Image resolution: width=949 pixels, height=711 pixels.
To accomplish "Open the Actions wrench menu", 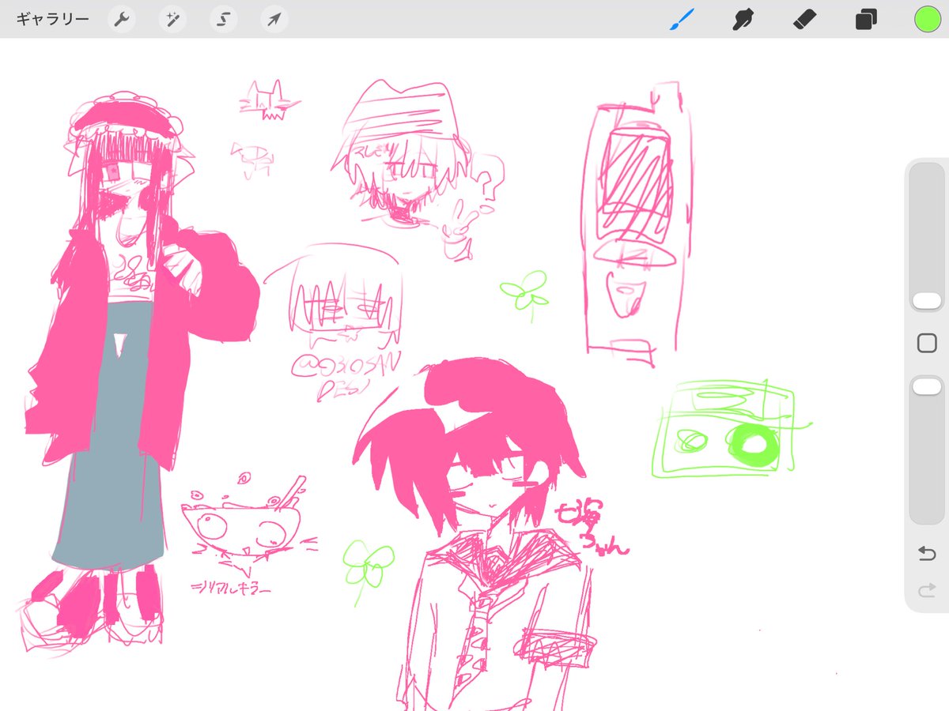I will coord(121,20).
